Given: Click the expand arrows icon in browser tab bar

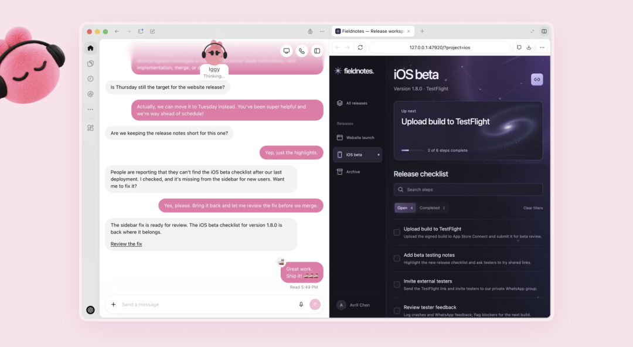Looking at the screenshot, I should 532,31.
